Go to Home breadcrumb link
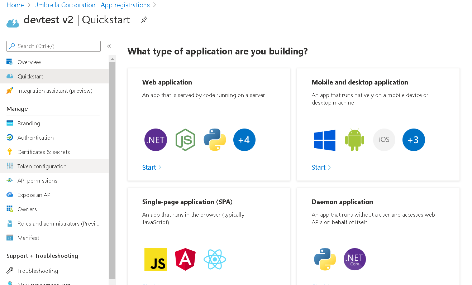 click(15, 5)
